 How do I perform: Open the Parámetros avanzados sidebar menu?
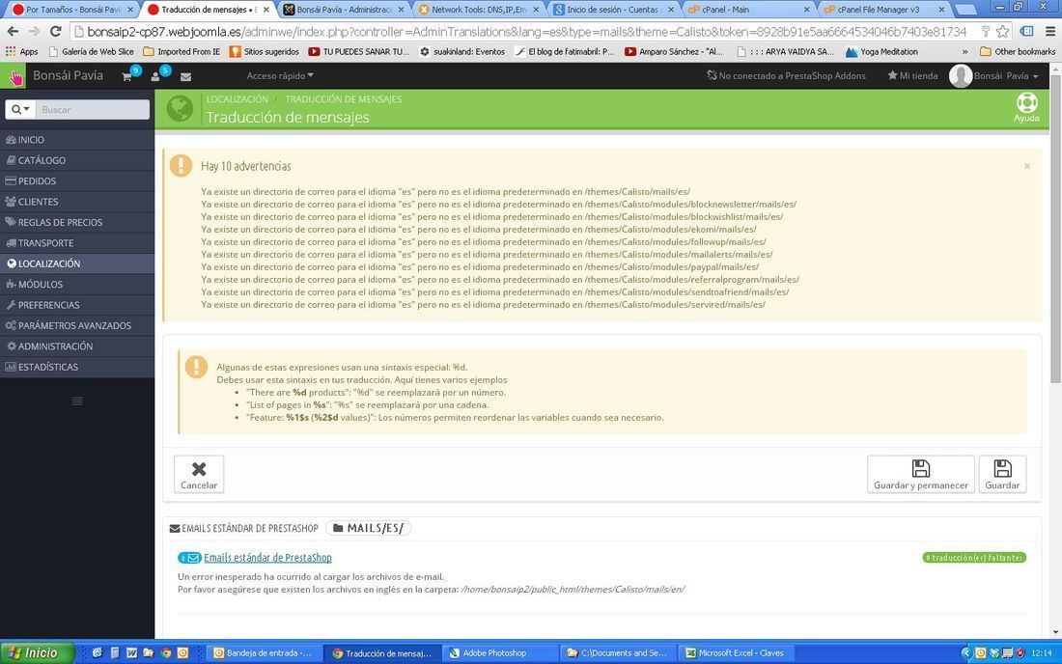click(x=77, y=325)
